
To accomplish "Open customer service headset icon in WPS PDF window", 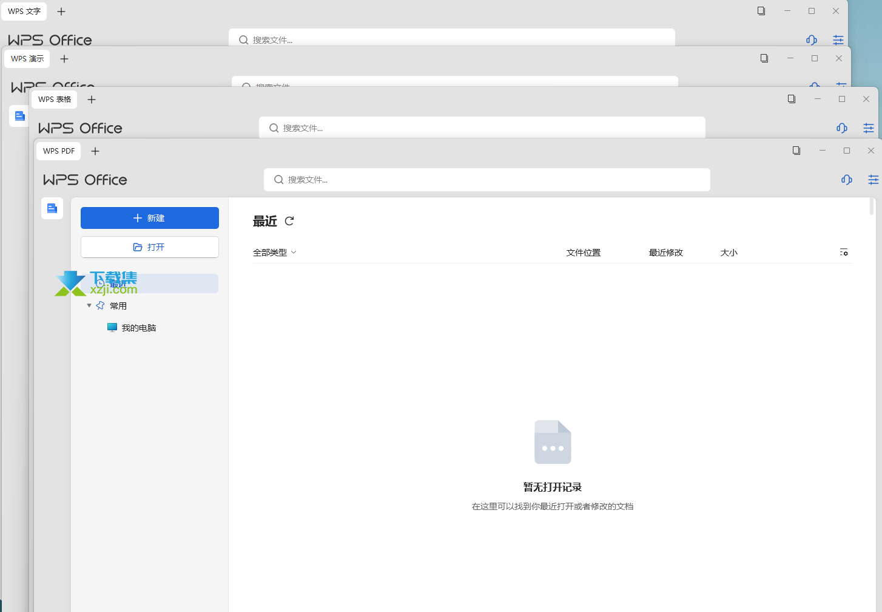I will (847, 180).
